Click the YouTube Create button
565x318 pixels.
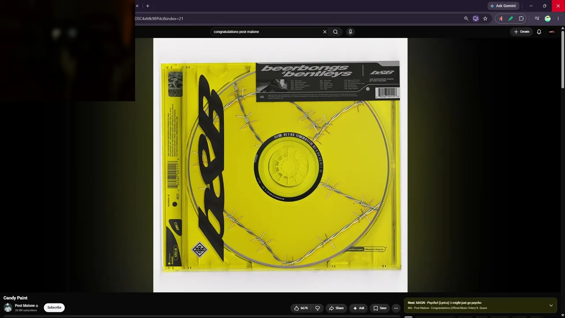pos(521,32)
